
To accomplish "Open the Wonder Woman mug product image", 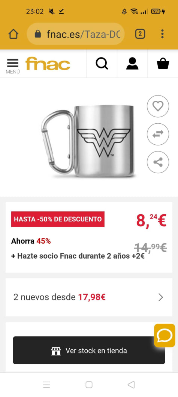I will tap(88, 141).
